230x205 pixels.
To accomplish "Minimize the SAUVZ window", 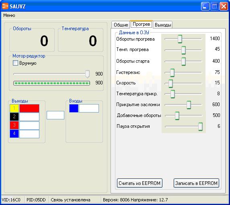I will (x=205, y=6).
